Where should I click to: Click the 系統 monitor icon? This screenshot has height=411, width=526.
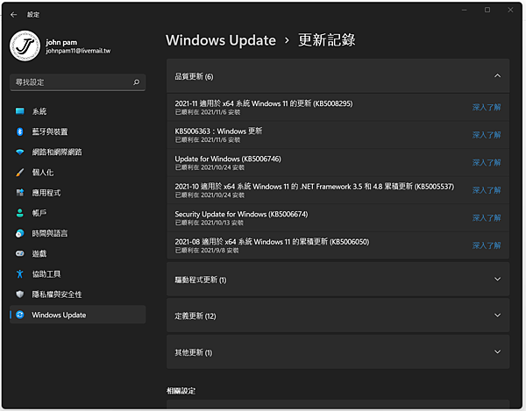point(20,111)
